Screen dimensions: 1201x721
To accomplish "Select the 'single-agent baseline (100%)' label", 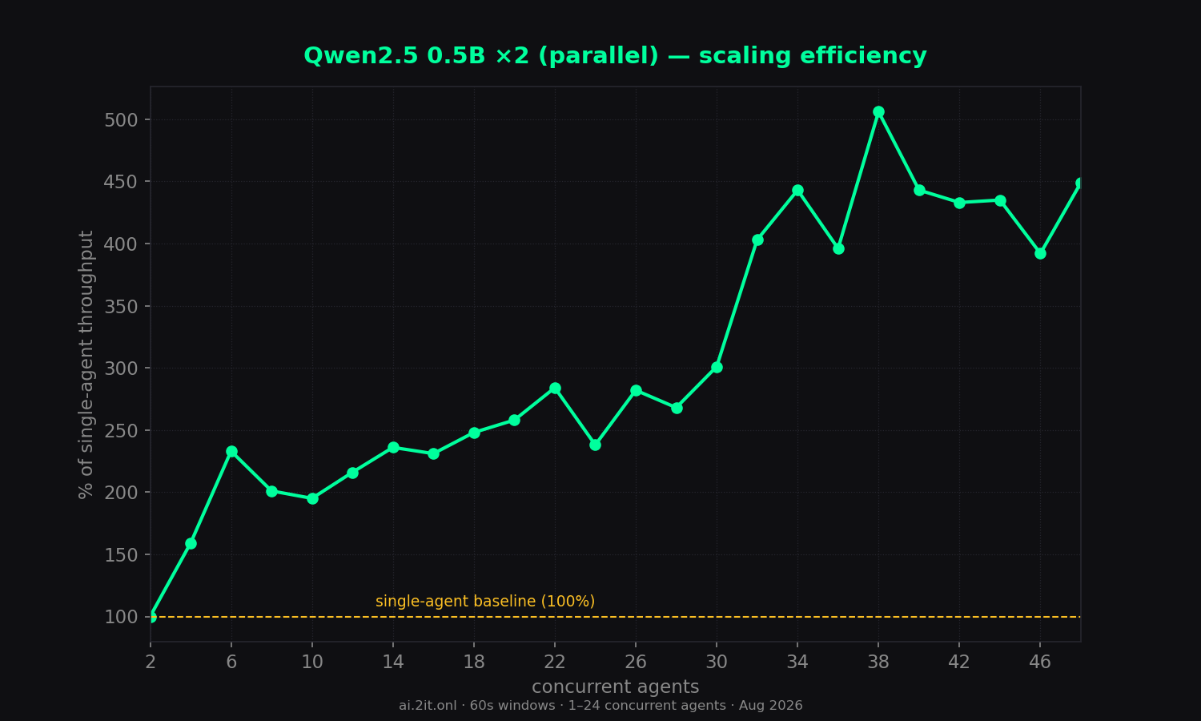I will [x=485, y=602].
